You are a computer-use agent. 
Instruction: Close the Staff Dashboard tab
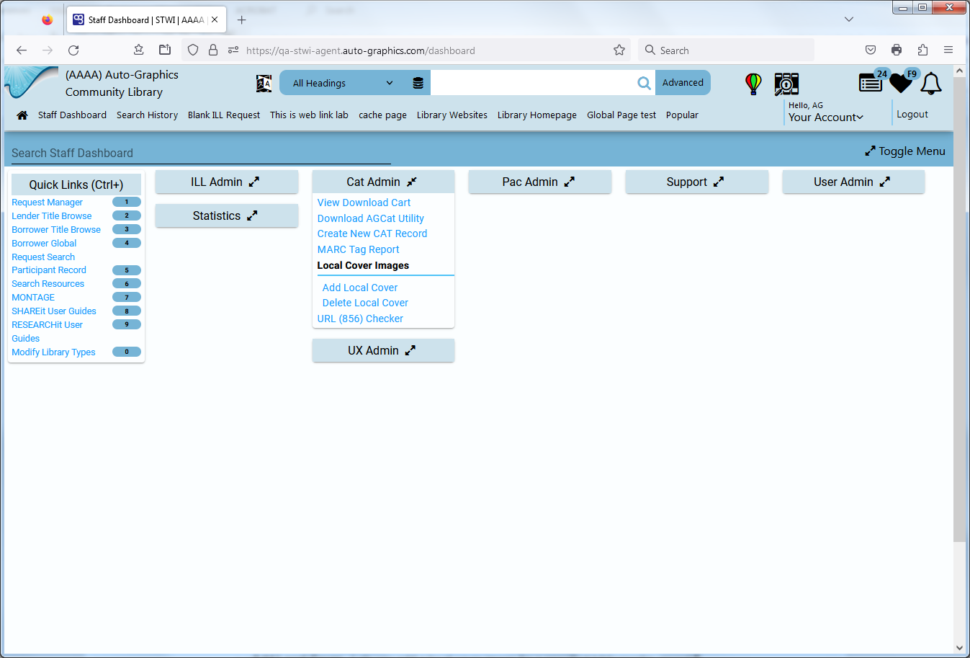[x=215, y=20]
